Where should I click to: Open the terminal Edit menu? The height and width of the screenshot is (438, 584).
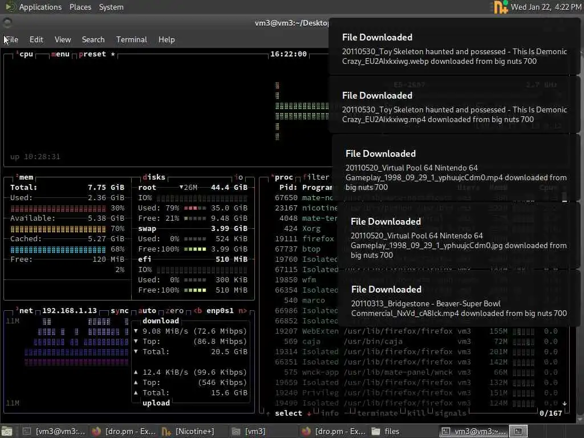[x=36, y=39]
